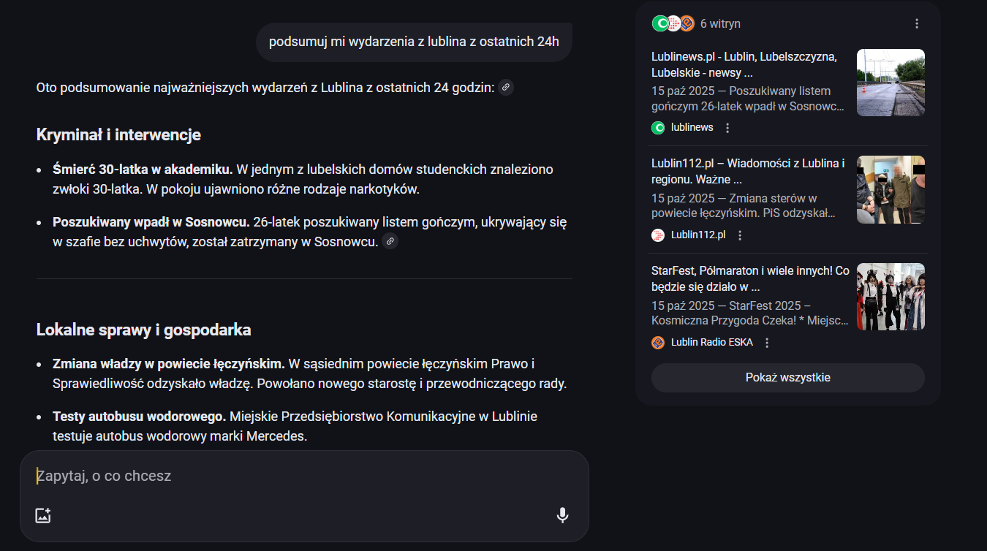Focus the Zapytaj, o co chcesz input field

point(292,476)
